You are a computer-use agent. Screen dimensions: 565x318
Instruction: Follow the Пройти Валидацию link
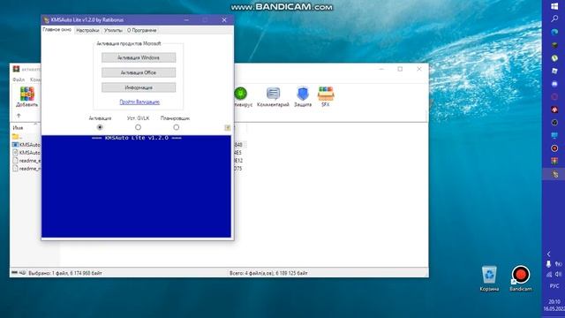click(x=139, y=102)
